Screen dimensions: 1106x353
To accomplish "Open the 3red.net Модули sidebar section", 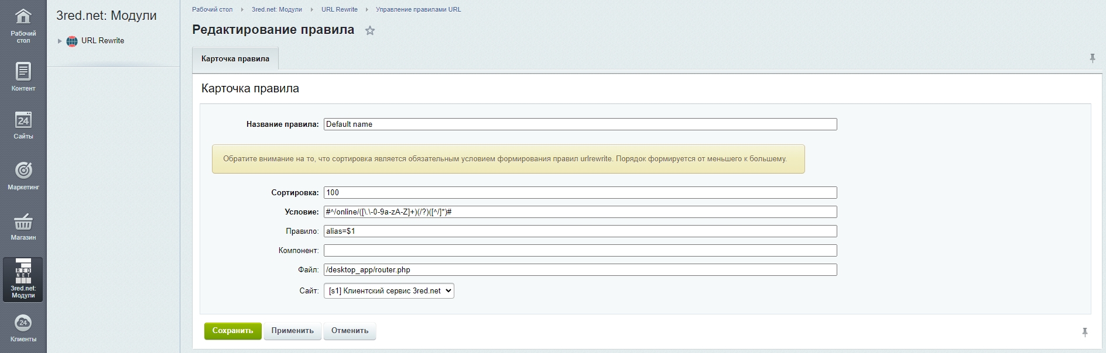I will pyautogui.click(x=23, y=279).
